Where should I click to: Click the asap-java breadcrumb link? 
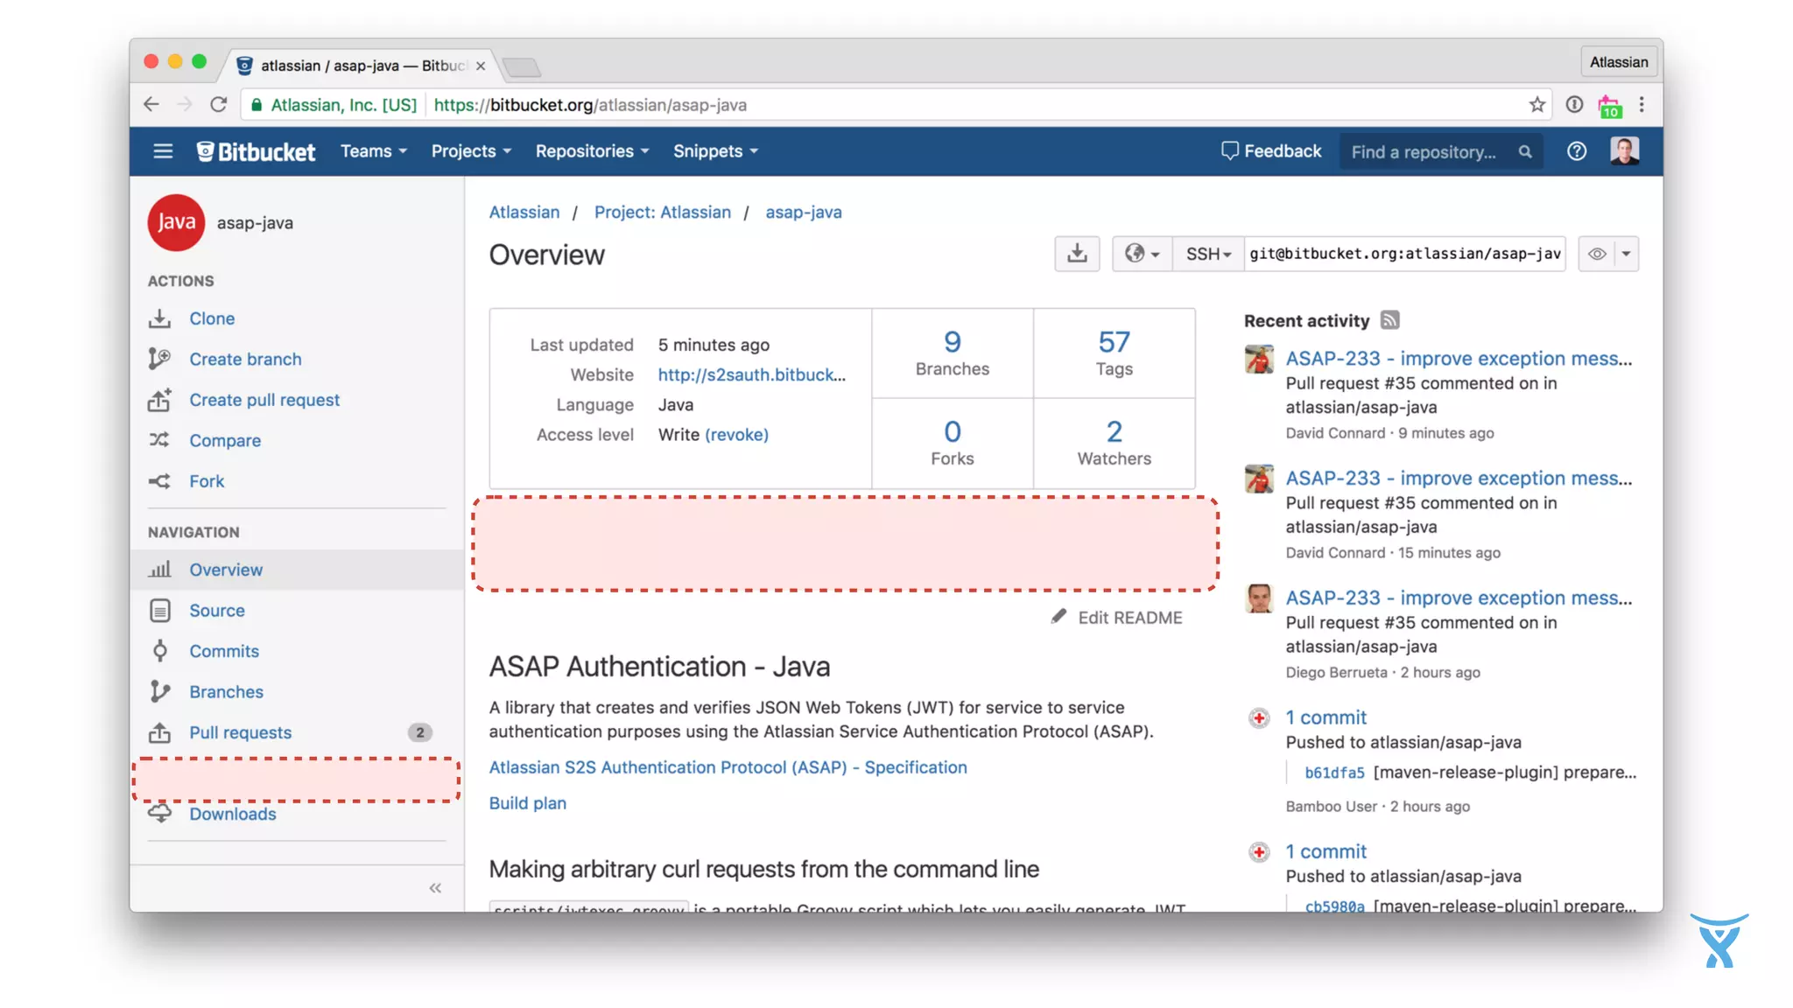click(x=804, y=212)
